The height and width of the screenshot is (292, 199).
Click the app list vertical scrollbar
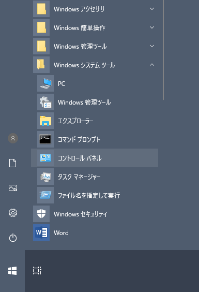(163, 50)
